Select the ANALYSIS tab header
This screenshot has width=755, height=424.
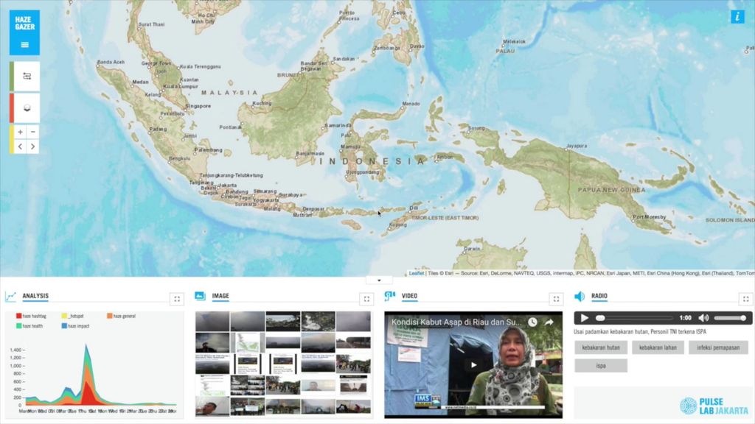tap(35, 296)
